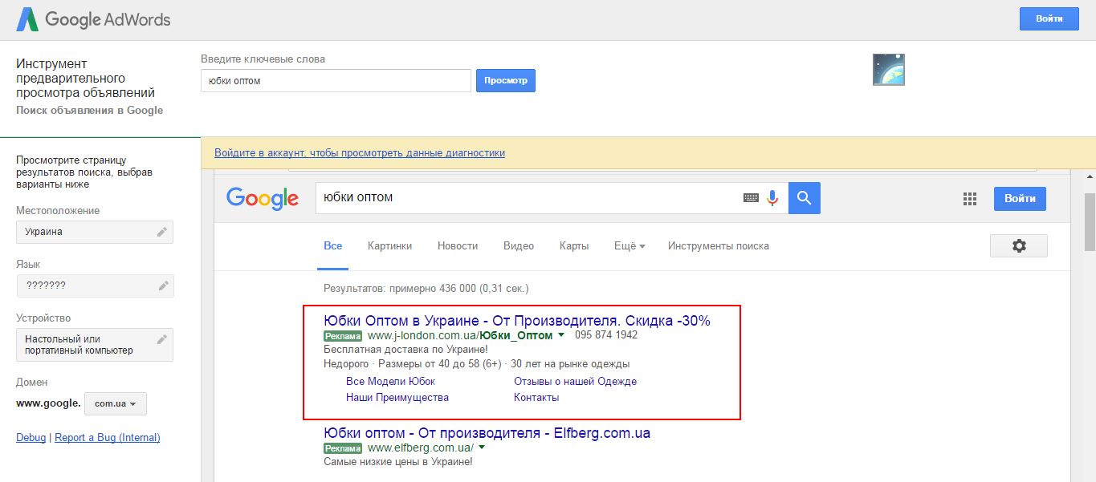Open sitelink Все Модели Юбок
This screenshot has width=1096, height=482.
390,381
